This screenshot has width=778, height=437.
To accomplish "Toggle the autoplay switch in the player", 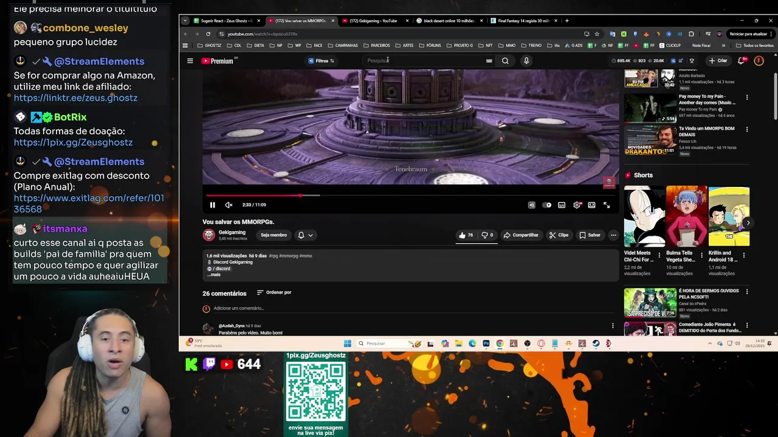I will coord(546,205).
